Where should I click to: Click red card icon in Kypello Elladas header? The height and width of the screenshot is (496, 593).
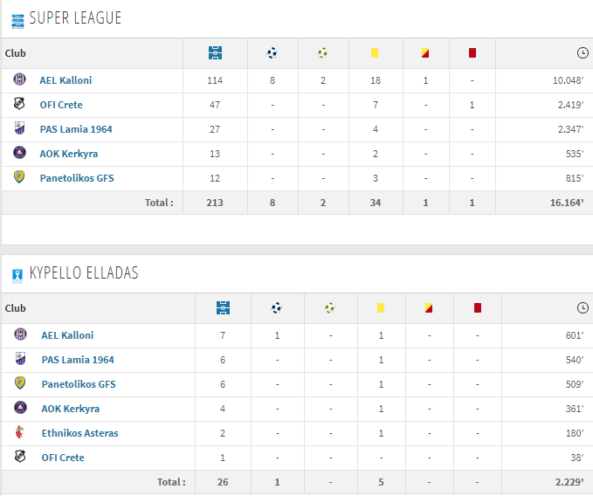pos(477,307)
